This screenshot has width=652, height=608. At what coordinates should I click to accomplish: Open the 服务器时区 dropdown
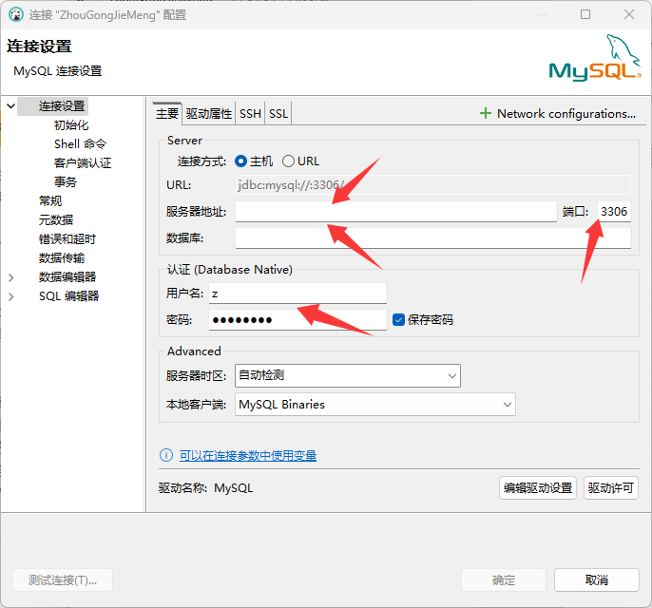348,375
